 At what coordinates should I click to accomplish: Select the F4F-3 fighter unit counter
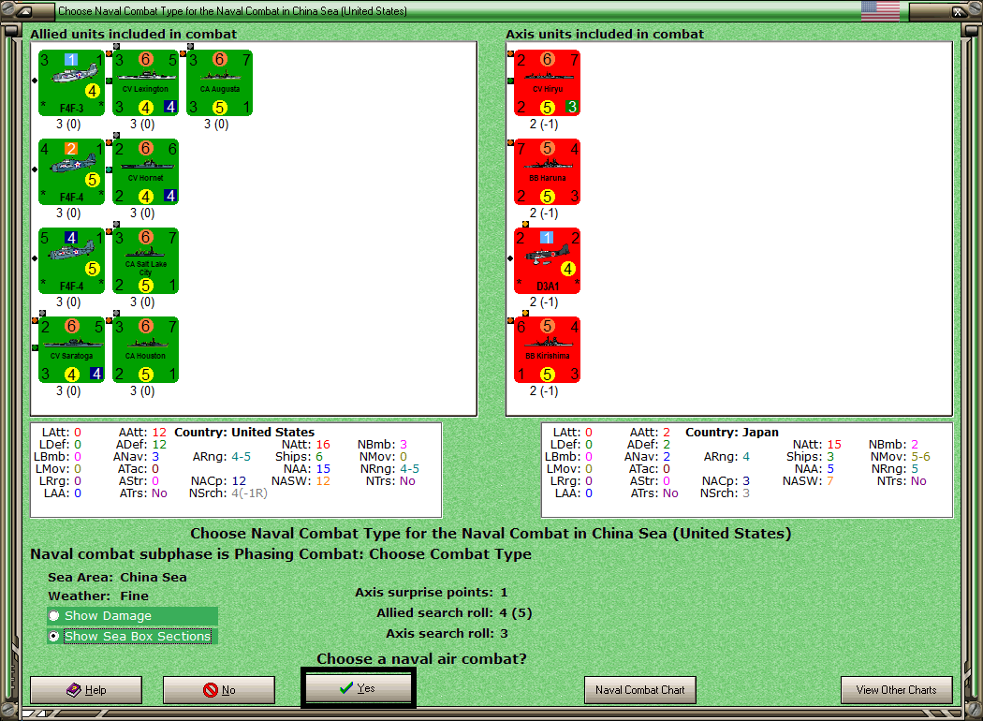71,82
